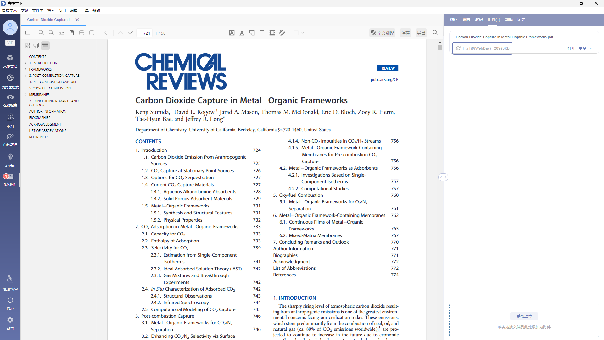The height and width of the screenshot is (340, 604).
Task: Switch to two-page side-by-side layout
Action: click(x=92, y=33)
